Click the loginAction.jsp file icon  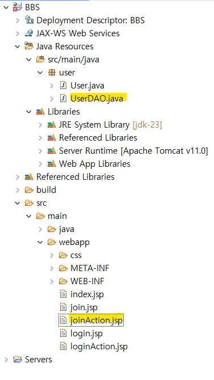63,347
